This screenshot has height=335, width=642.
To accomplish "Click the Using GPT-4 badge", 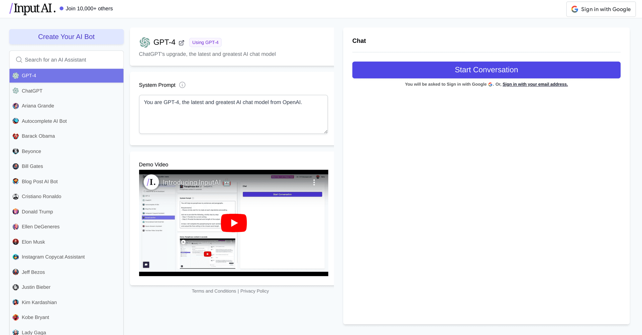I will click(x=205, y=43).
